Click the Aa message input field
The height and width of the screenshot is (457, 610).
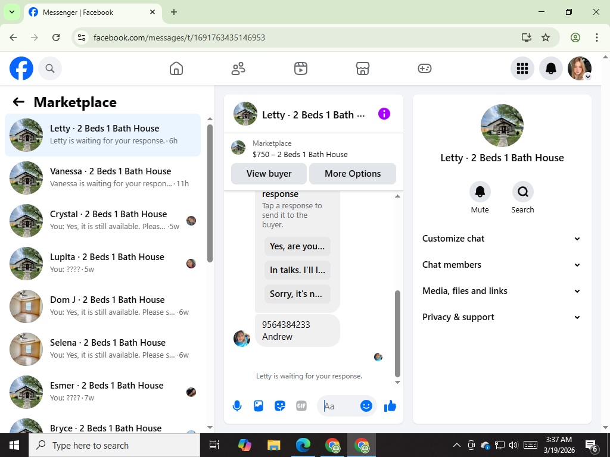click(x=338, y=406)
